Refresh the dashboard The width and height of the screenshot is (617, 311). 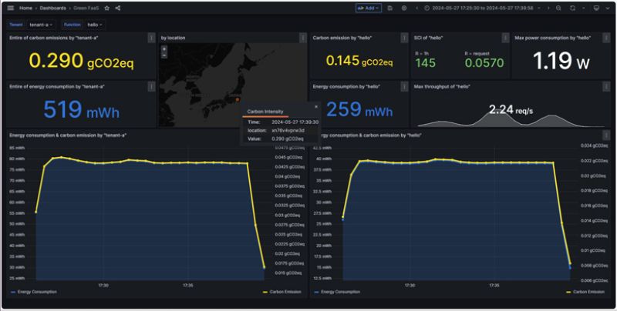(x=572, y=8)
